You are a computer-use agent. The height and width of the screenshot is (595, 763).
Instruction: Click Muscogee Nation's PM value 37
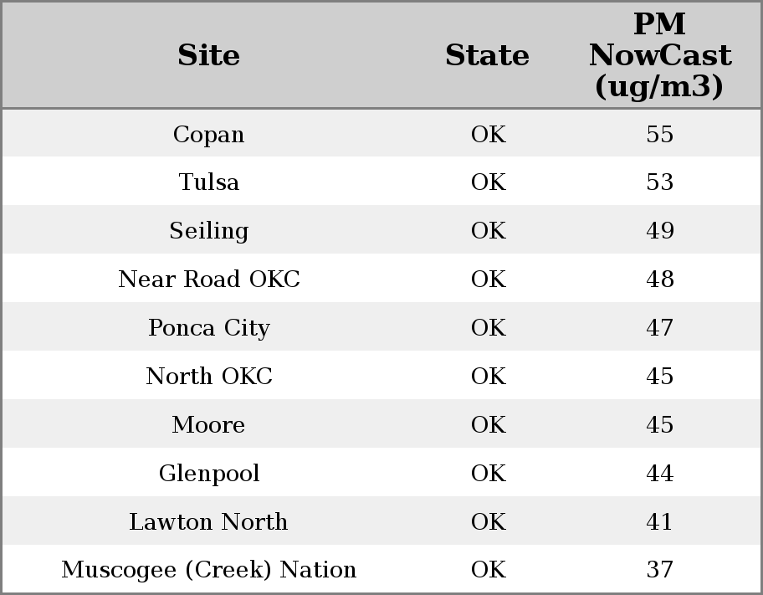point(659,570)
